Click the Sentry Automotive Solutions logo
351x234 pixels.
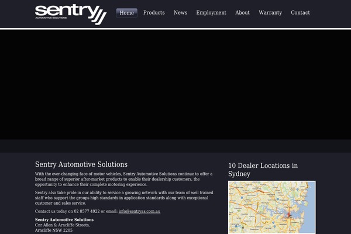click(x=71, y=14)
